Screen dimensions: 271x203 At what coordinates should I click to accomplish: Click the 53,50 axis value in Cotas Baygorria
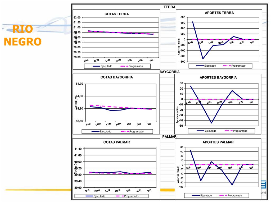tap(79, 121)
